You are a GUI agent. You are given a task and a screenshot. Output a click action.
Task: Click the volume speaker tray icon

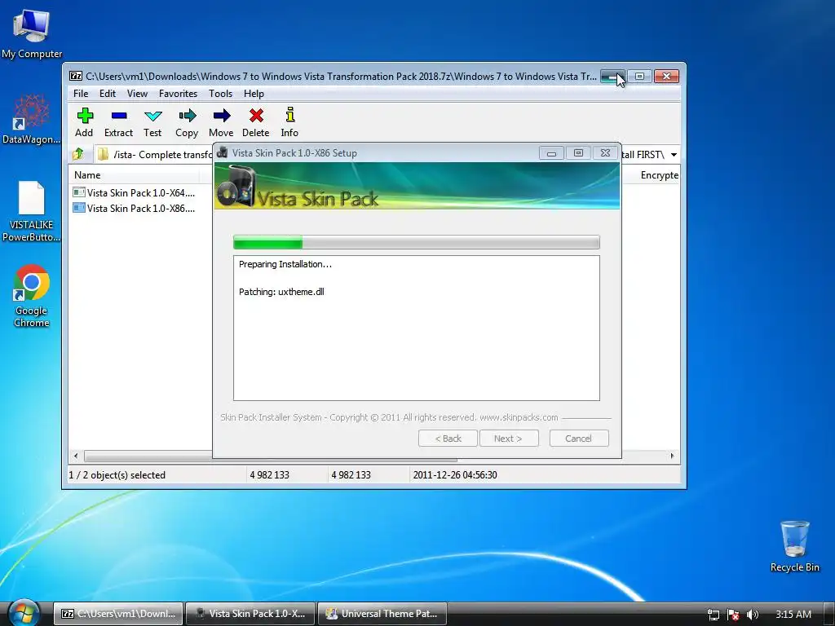tap(753, 615)
